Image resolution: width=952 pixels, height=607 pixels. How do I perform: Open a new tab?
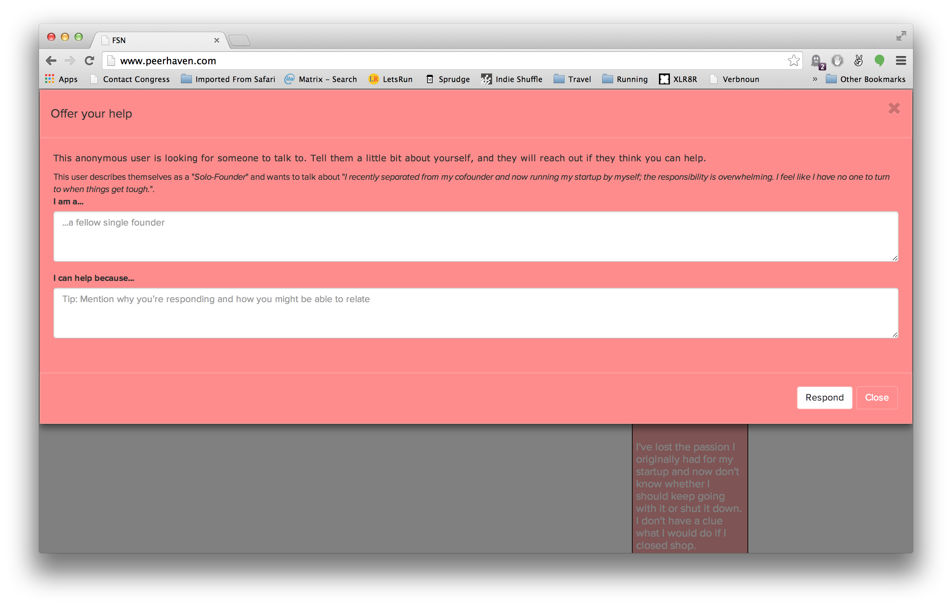pos(239,40)
